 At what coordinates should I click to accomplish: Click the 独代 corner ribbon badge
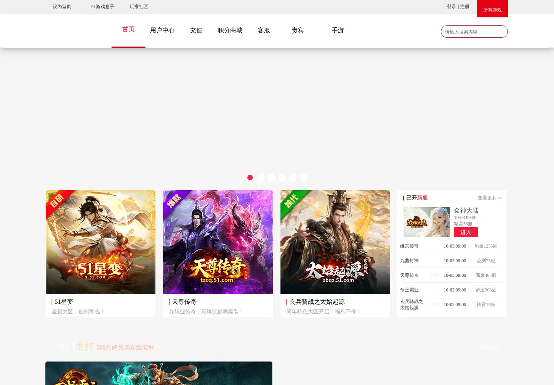(291, 201)
